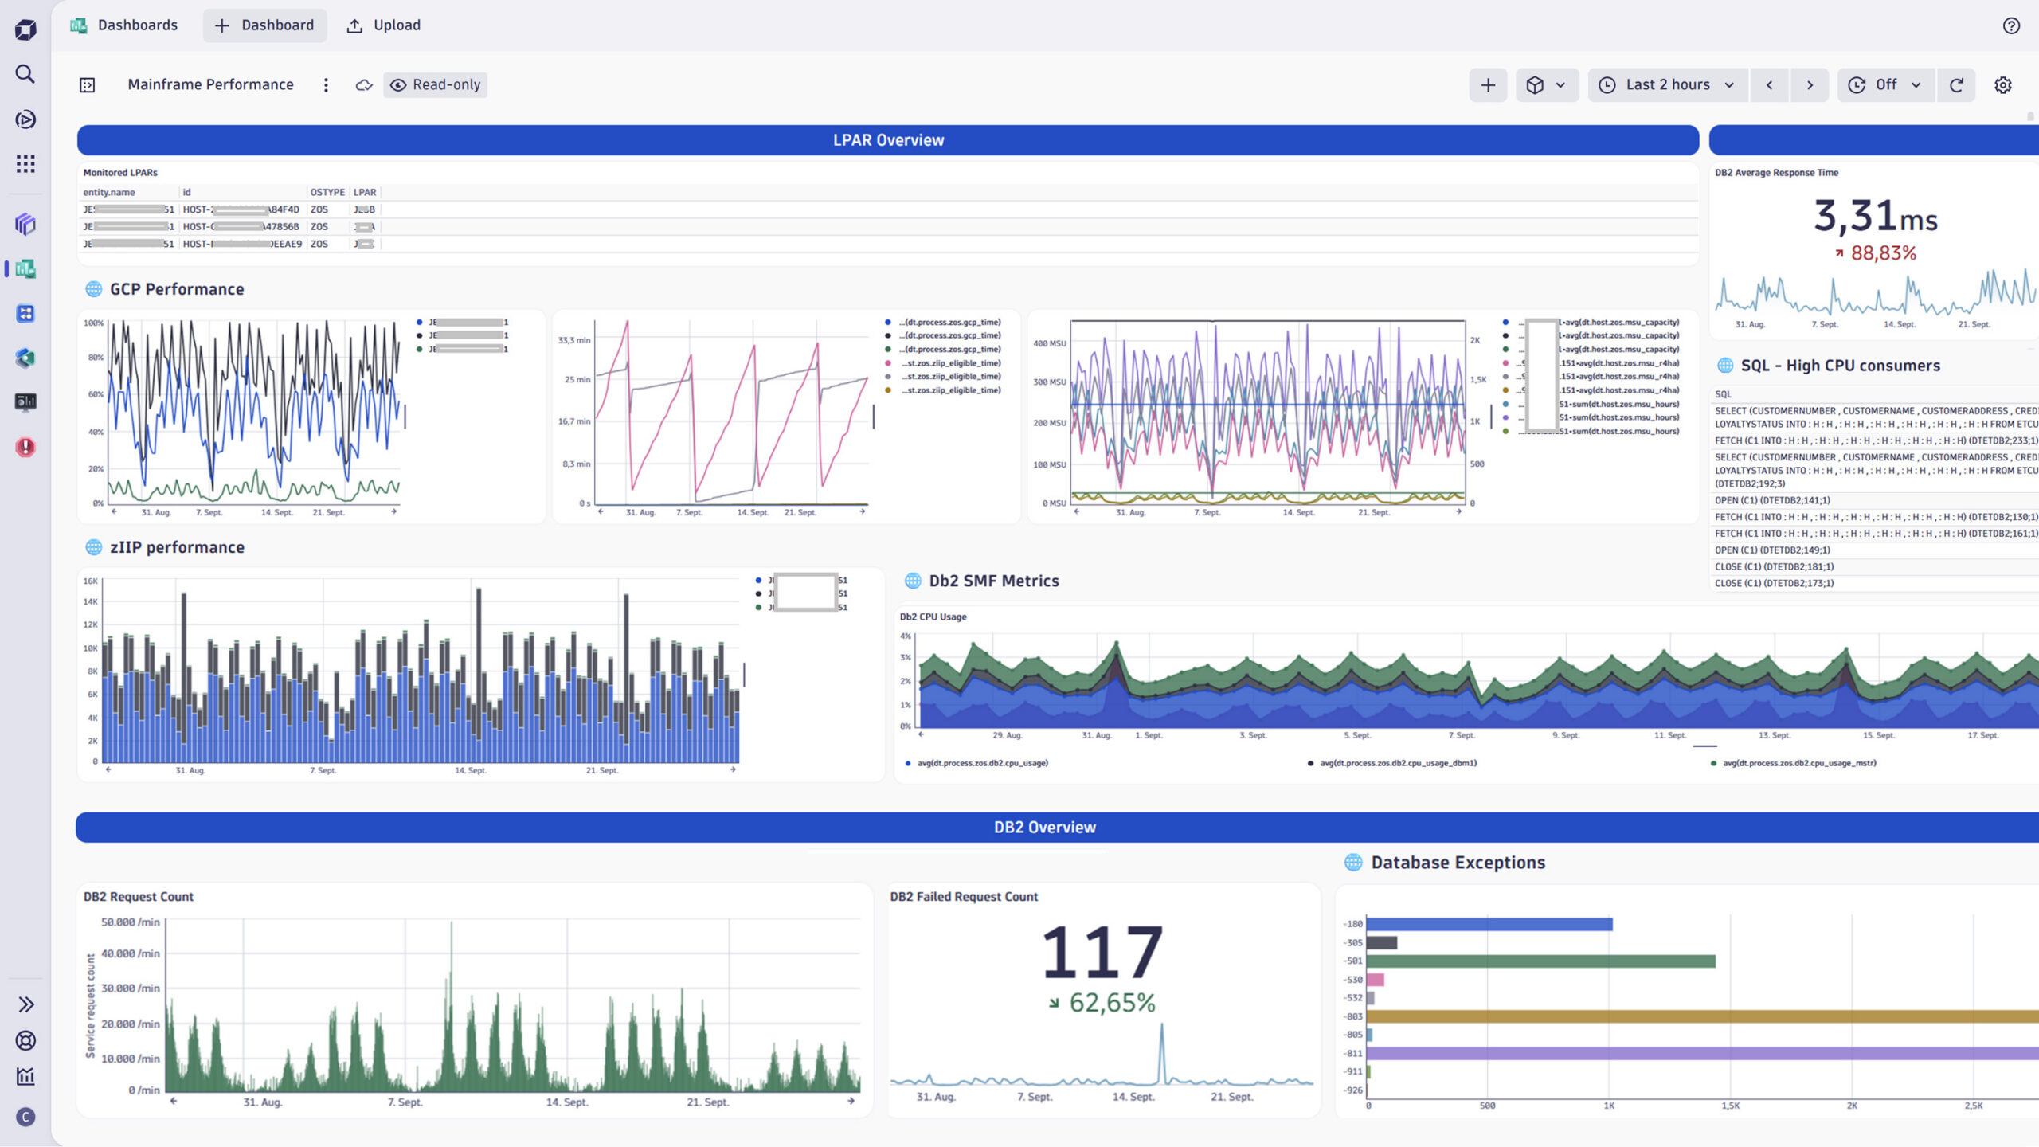2039x1147 pixels.
Task: Click the avg db2 cpu_usage legend swatch
Action: pyautogui.click(x=908, y=763)
